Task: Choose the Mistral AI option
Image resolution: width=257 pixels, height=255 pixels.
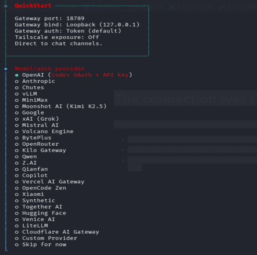Action: point(37,125)
